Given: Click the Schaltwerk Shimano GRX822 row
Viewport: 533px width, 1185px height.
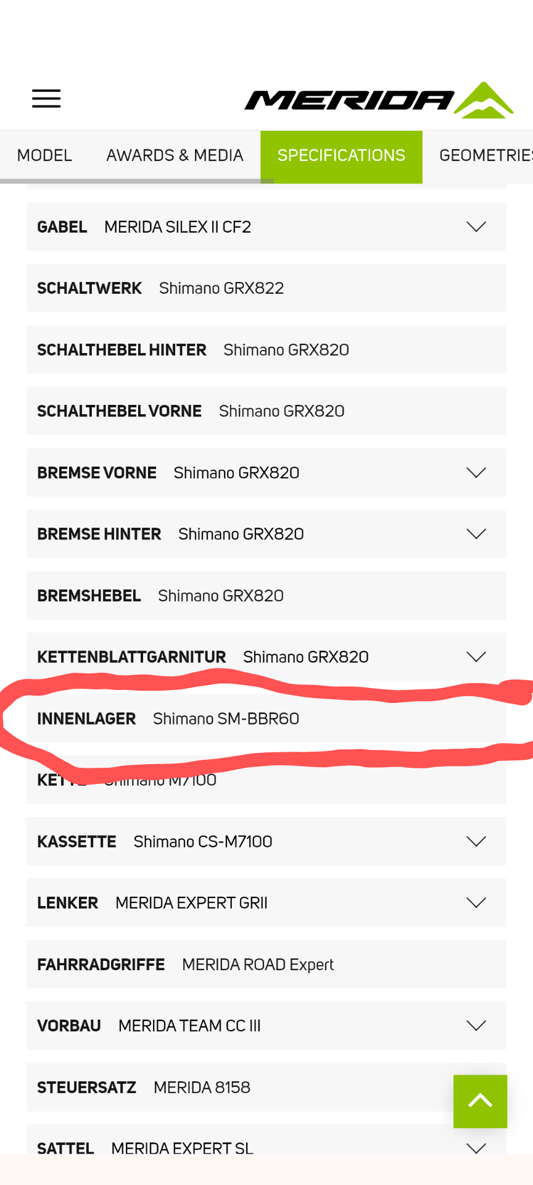Looking at the screenshot, I should (x=265, y=288).
